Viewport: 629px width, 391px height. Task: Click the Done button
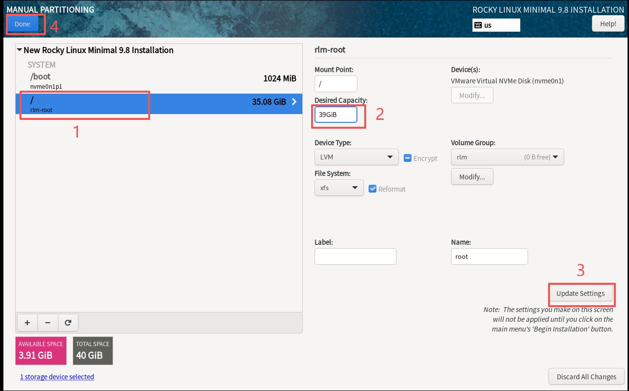click(x=22, y=24)
